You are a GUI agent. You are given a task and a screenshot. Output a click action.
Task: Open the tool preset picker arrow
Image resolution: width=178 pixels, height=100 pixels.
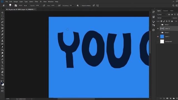click(6, 6)
